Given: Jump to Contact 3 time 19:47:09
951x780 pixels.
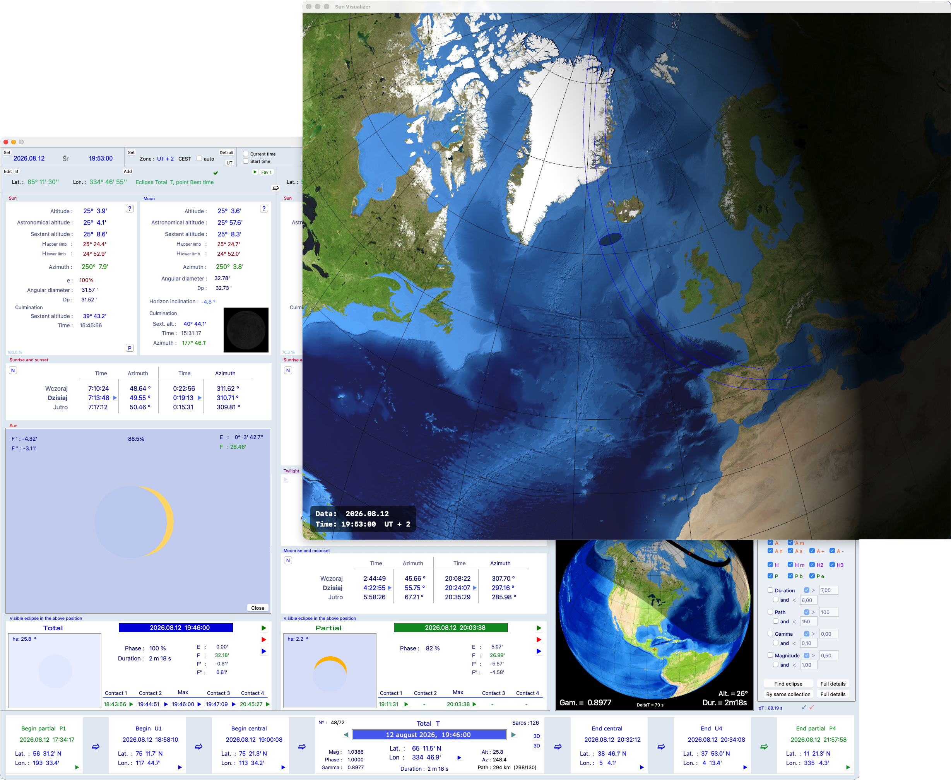Looking at the screenshot, I should [234, 704].
